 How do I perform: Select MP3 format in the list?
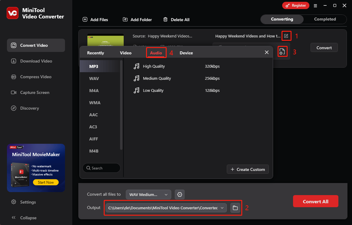coord(100,66)
